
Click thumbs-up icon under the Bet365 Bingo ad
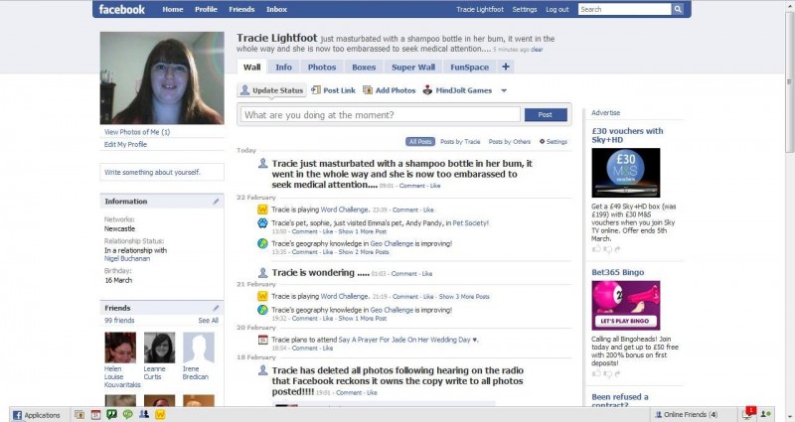point(597,373)
